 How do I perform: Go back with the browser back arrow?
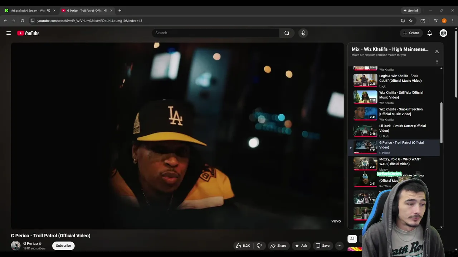5,21
